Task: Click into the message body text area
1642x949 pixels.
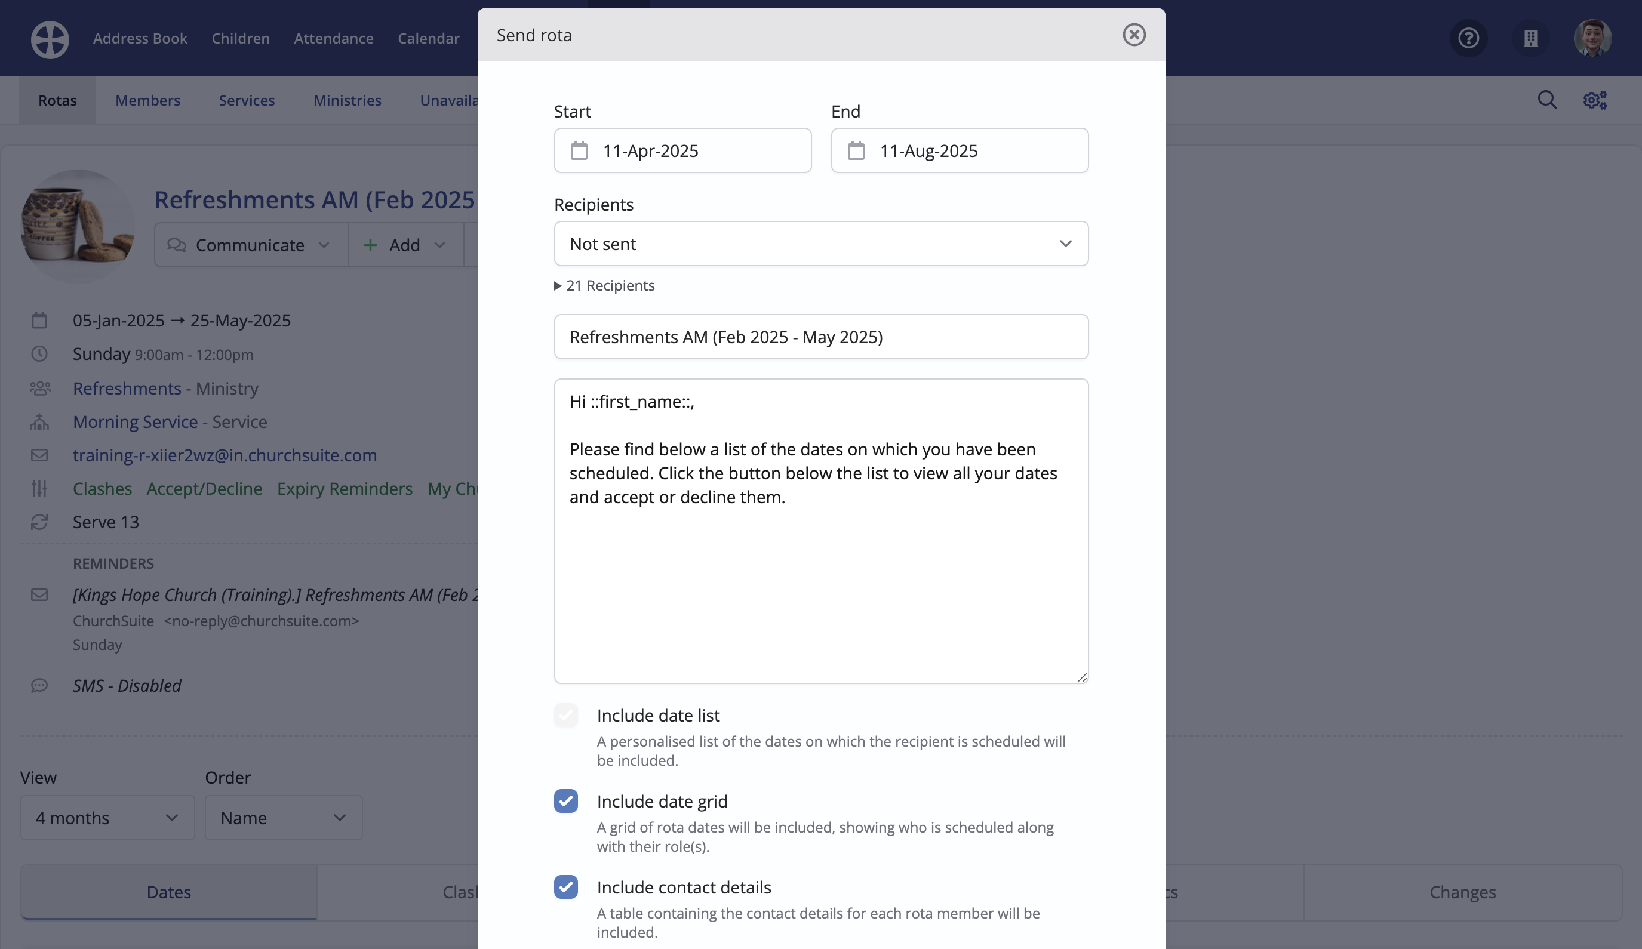Action: 821,531
